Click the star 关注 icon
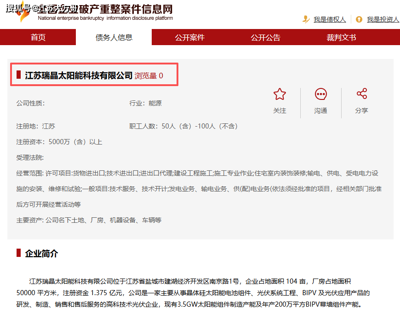The width and height of the screenshot is (400, 314). 280,94
